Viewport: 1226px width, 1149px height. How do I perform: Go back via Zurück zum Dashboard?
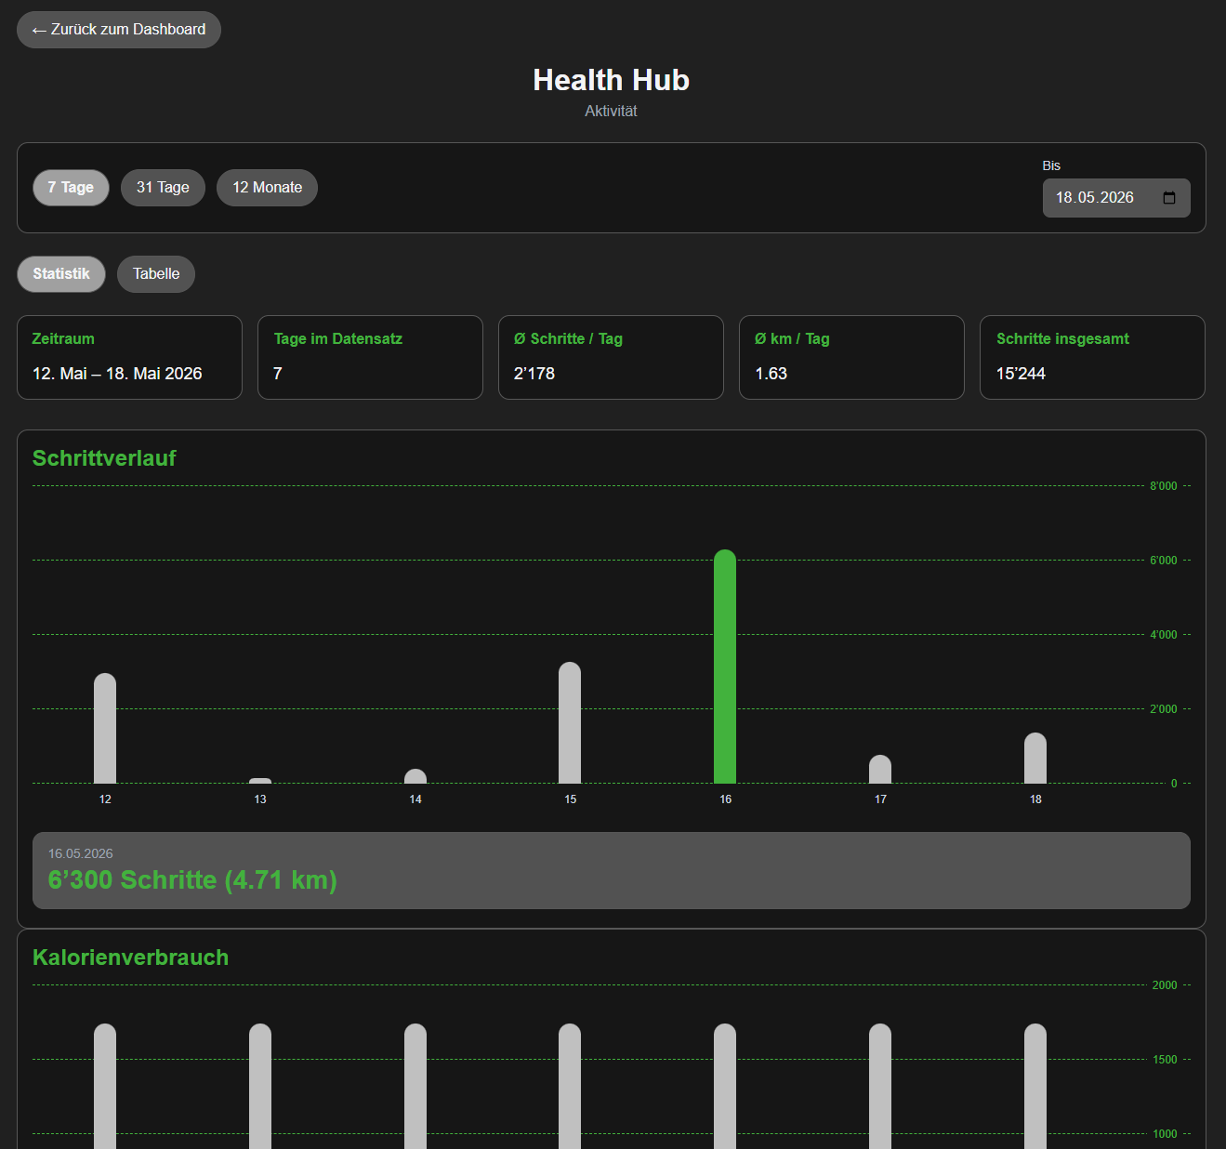pos(119,30)
